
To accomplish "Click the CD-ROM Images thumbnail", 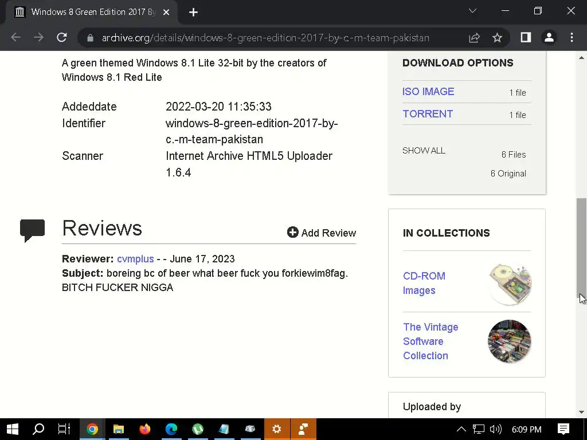I will click(x=510, y=284).
